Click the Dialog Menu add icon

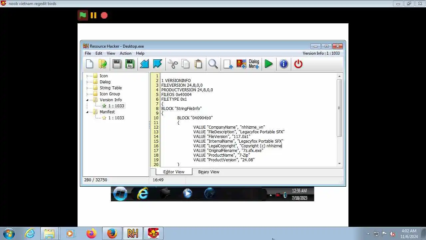(254, 64)
